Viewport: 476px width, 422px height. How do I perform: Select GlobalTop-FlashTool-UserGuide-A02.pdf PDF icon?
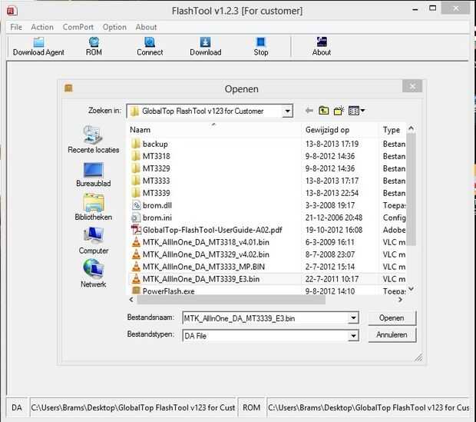point(136,230)
